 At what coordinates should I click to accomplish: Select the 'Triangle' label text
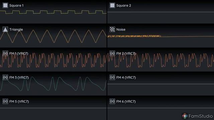[x=16, y=30]
